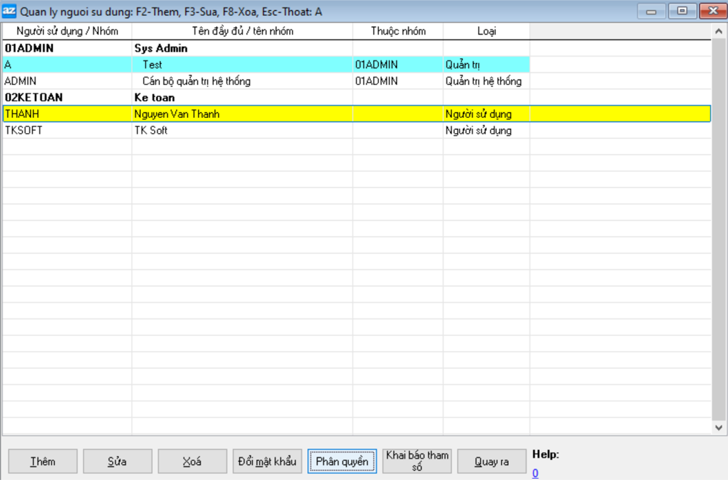The height and width of the screenshot is (480, 728).
Task: Click the AZ application icon in title bar
Action: coord(10,12)
